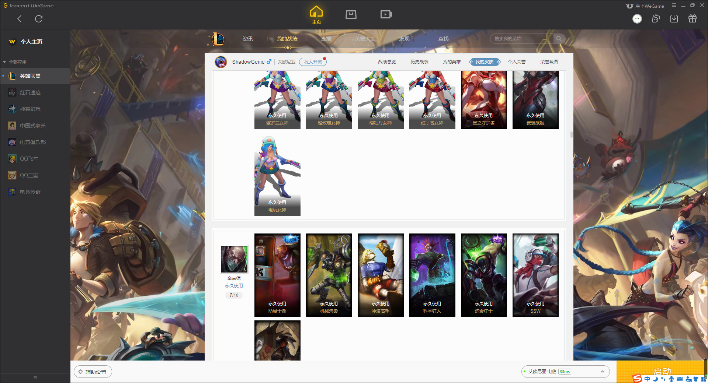Select the 我的皮肤 sub-tab
Image resolution: width=708 pixels, height=383 pixels.
pos(484,62)
